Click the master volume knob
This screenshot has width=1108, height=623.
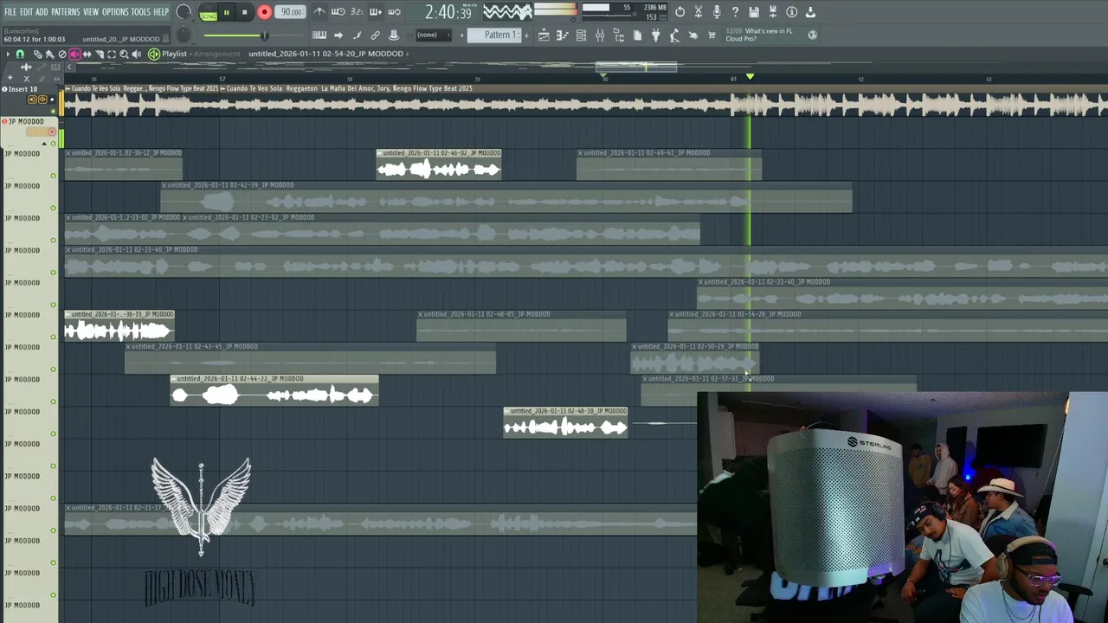pos(184,12)
